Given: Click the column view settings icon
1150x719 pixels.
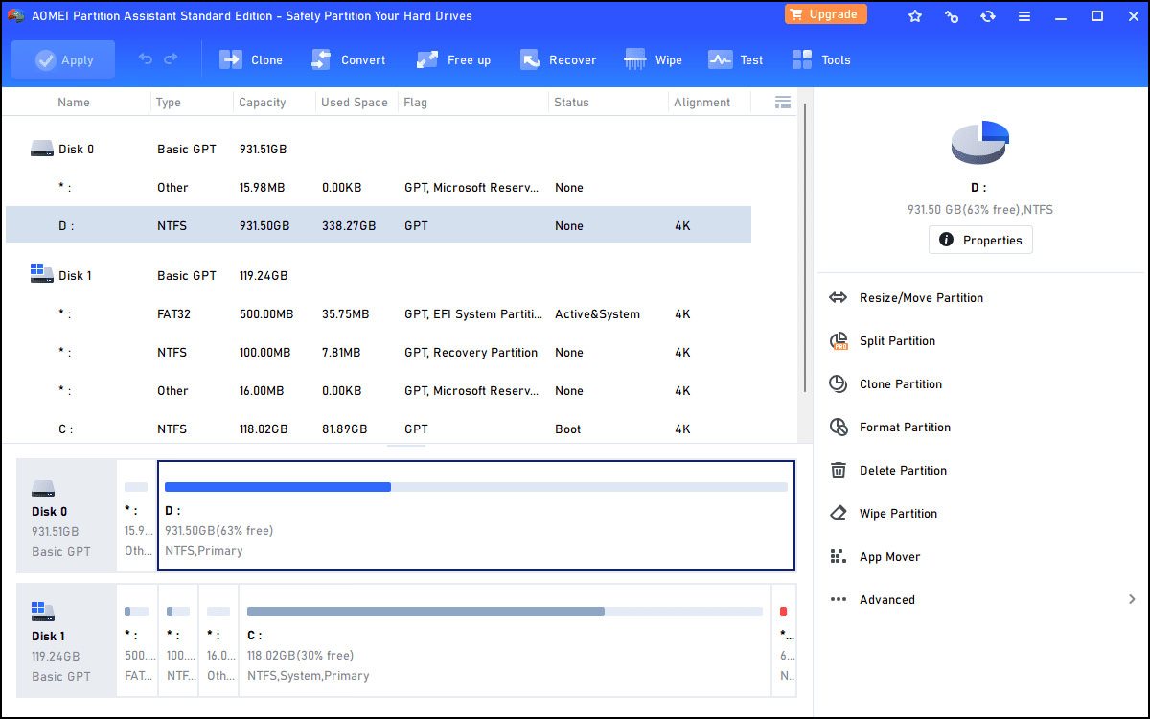Looking at the screenshot, I should (782, 102).
